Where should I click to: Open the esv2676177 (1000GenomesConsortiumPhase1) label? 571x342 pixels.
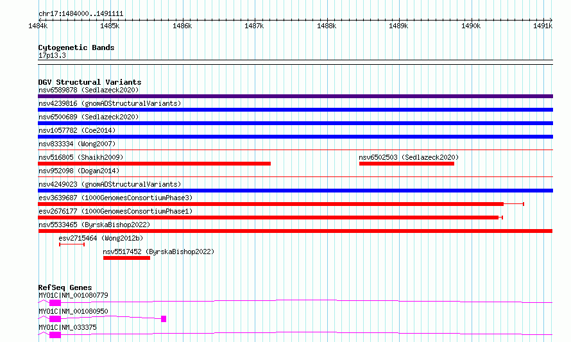point(115,211)
